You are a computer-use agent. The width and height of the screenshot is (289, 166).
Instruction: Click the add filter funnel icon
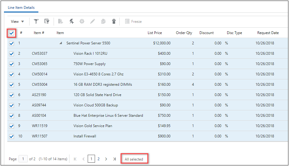click(x=36, y=21)
